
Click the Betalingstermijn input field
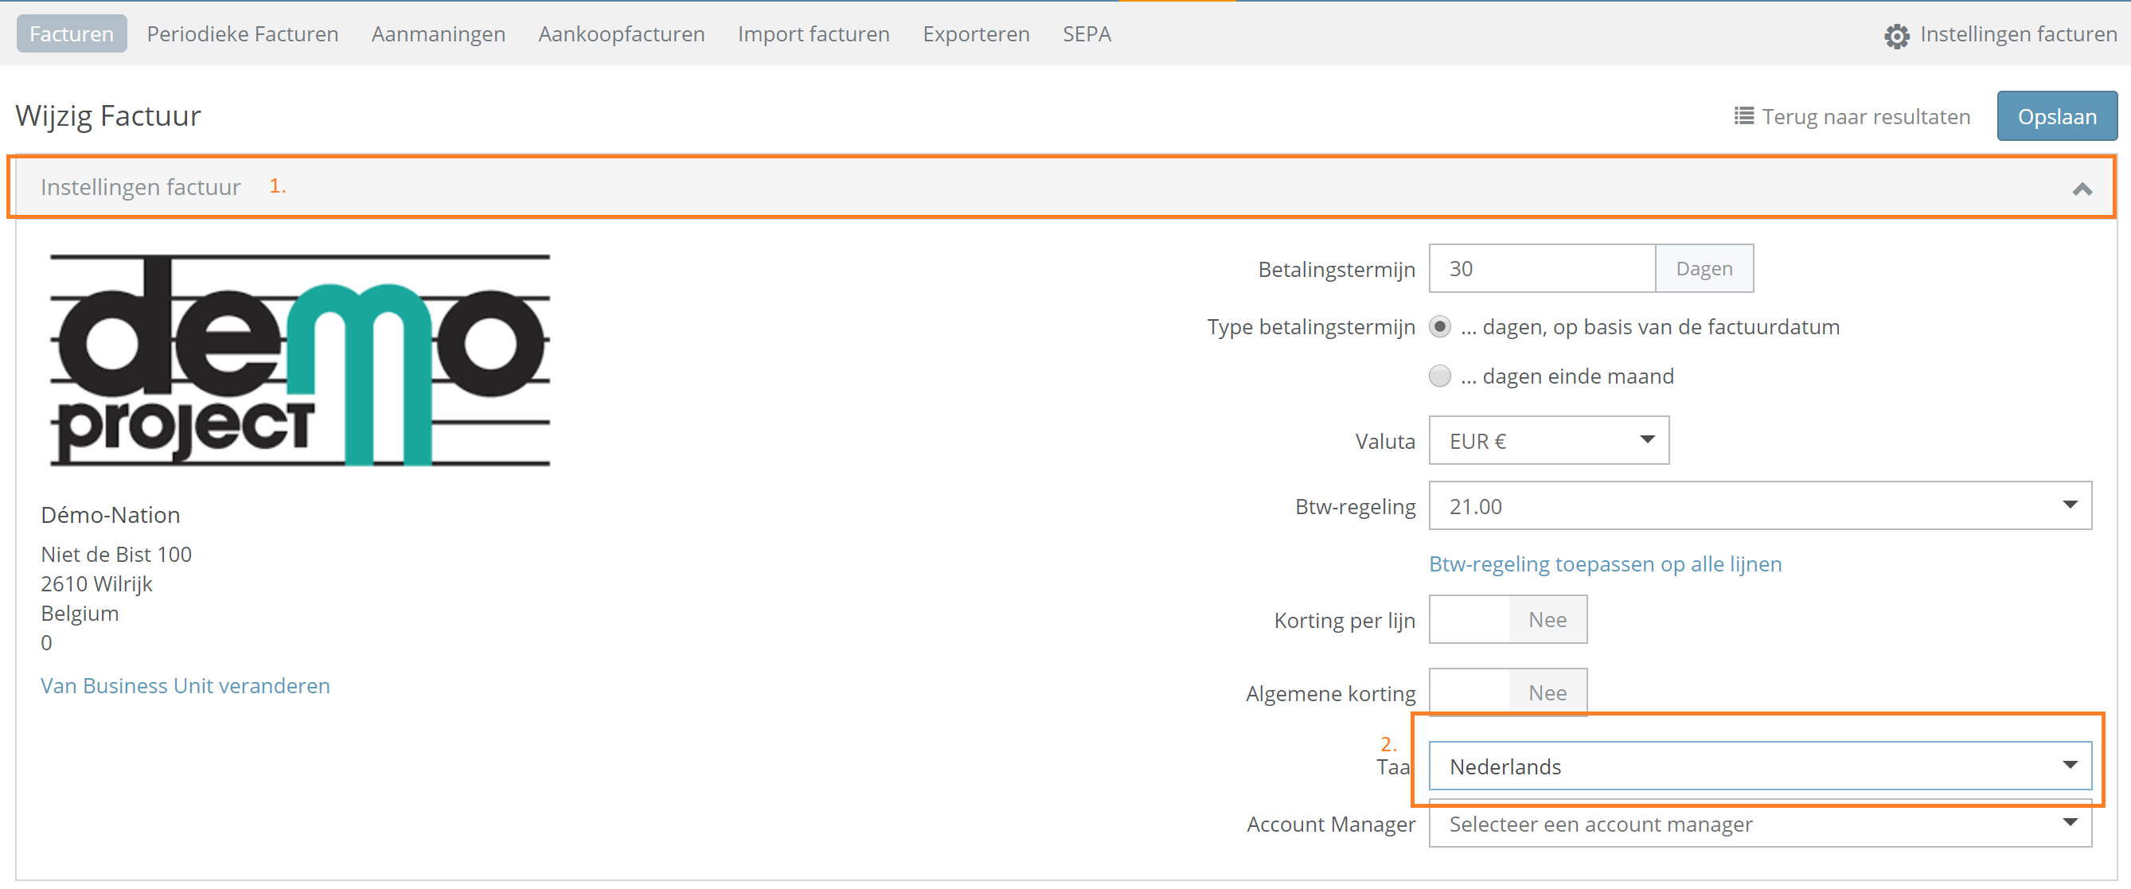click(1541, 269)
